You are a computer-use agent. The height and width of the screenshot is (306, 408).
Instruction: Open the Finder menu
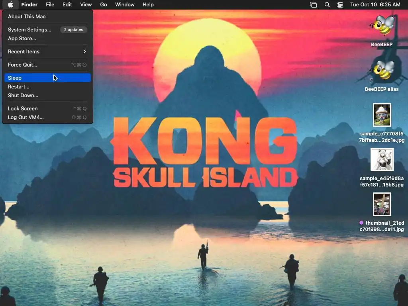(x=29, y=5)
